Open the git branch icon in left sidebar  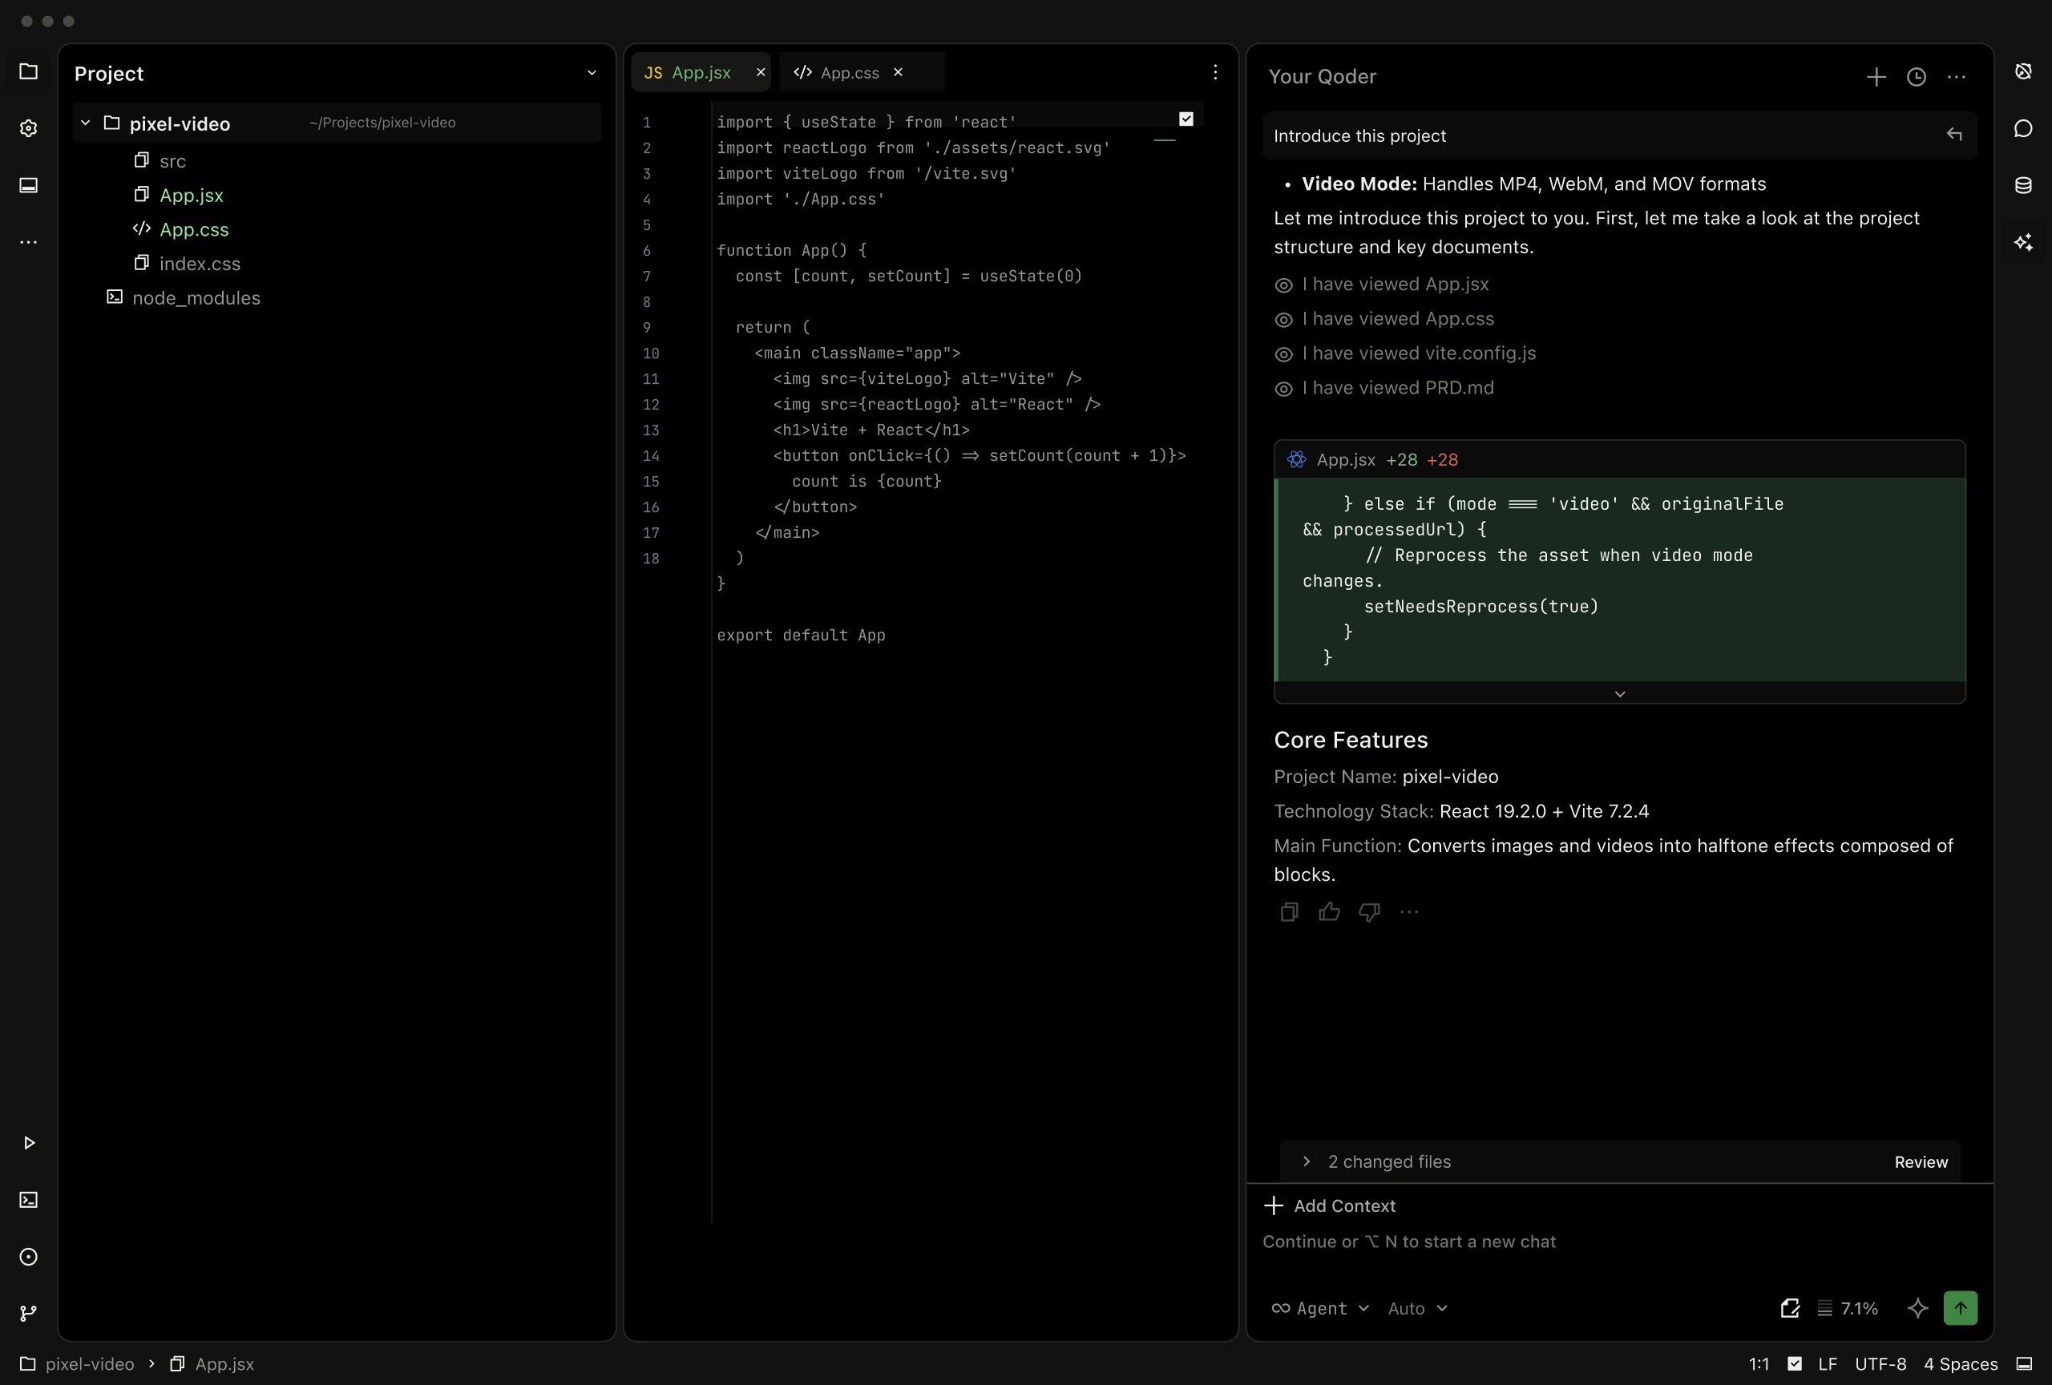pyautogui.click(x=28, y=1314)
